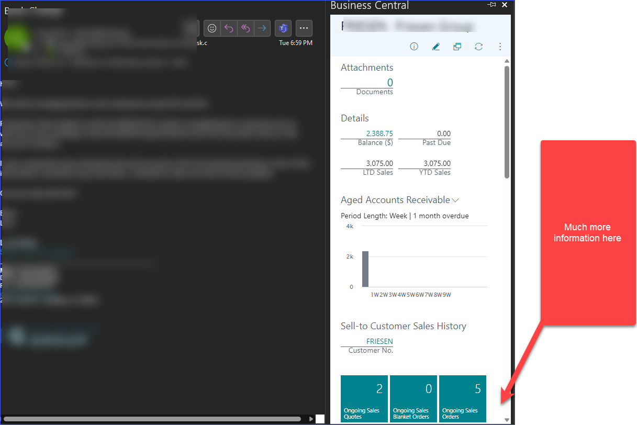The width and height of the screenshot is (637, 425).
Task: Open the Ongoing Sales Orders tile
Action: point(463,399)
